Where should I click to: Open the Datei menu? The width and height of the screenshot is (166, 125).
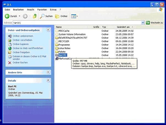click(x=7, y=10)
